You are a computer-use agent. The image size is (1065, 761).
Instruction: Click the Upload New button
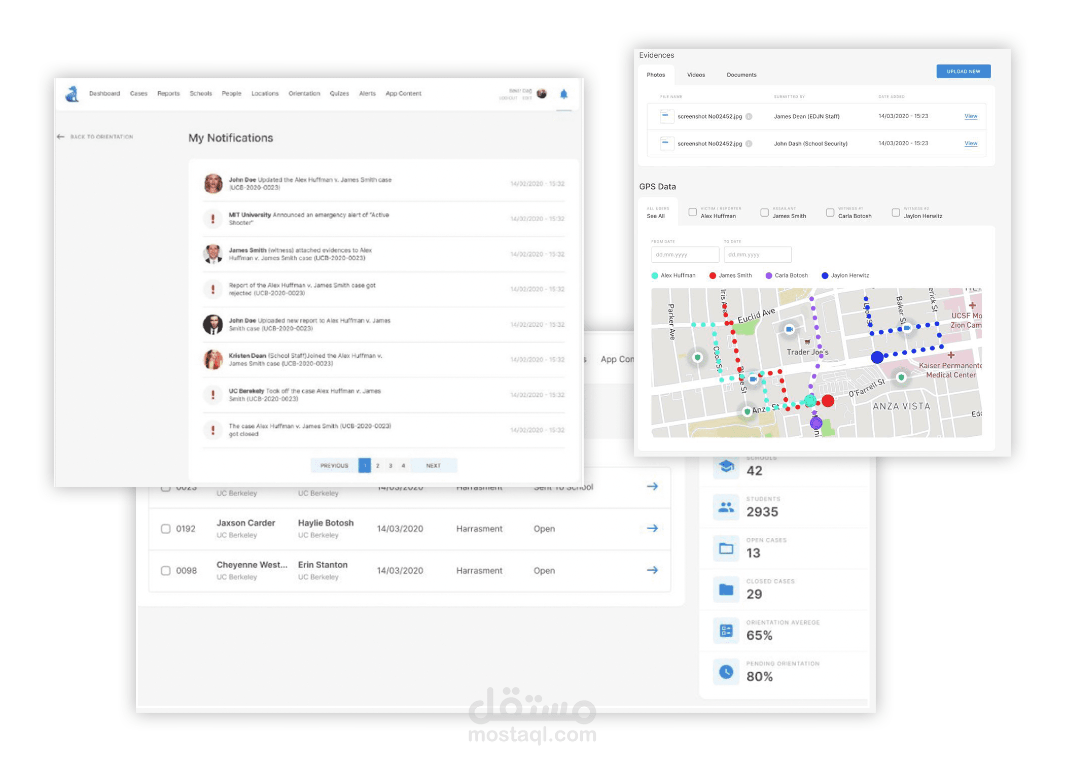963,72
